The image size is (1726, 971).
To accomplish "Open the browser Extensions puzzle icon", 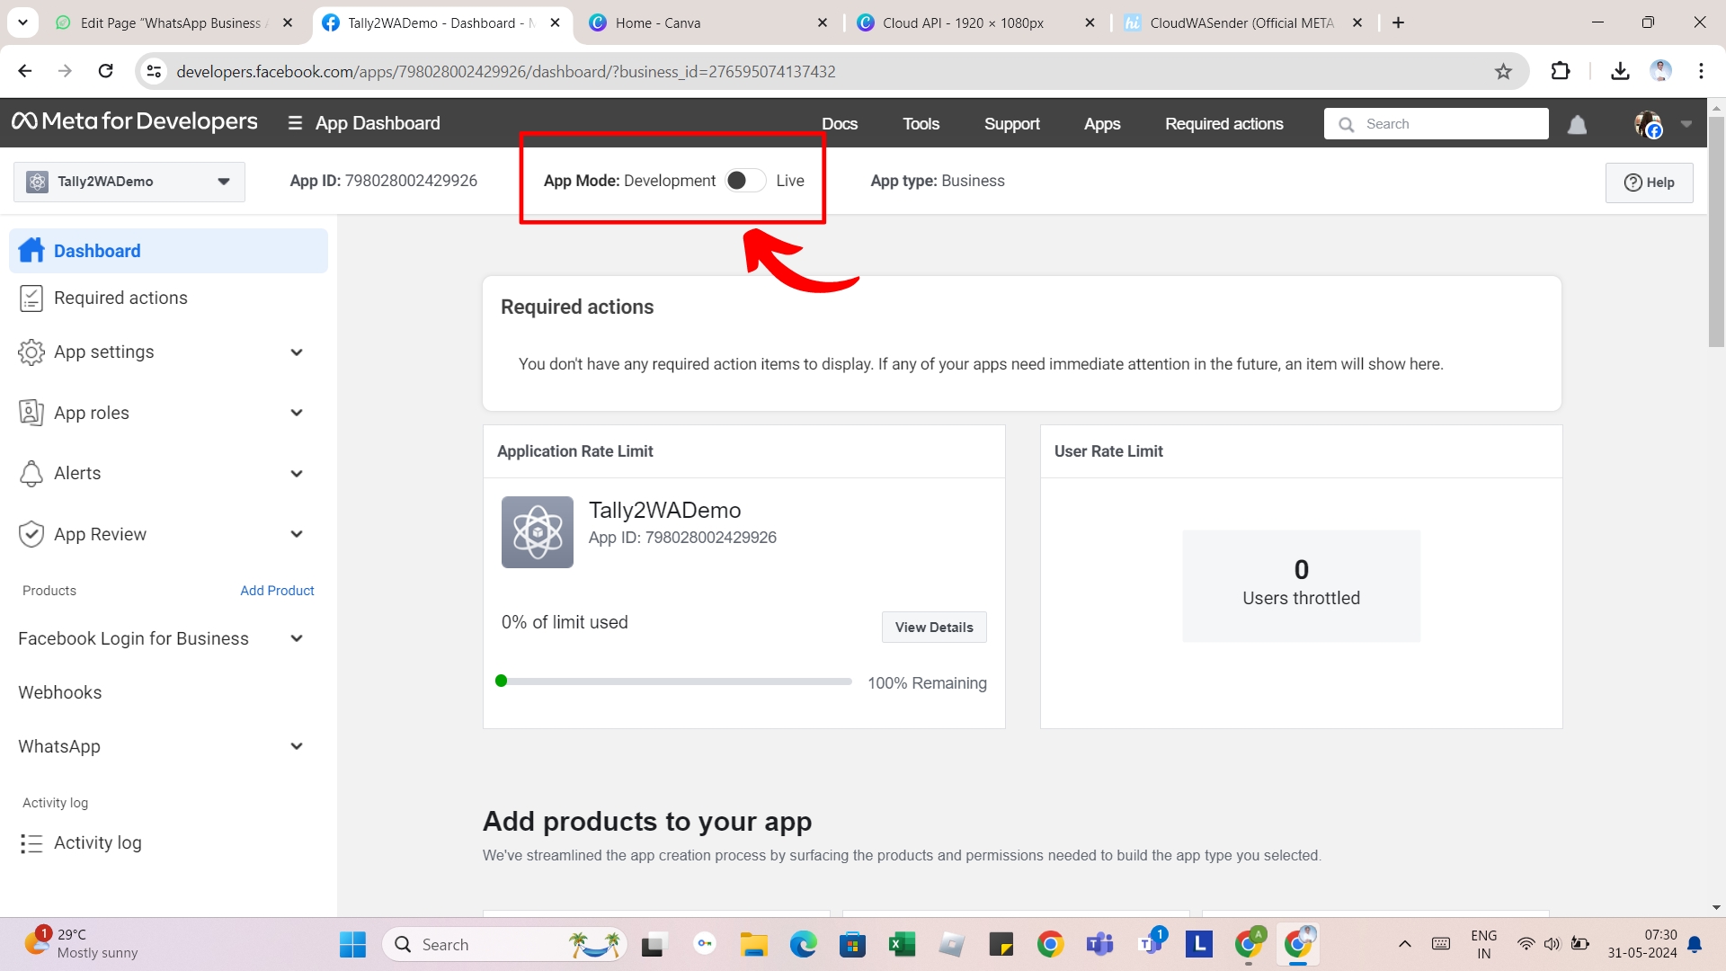I will click(x=1561, y=71).
